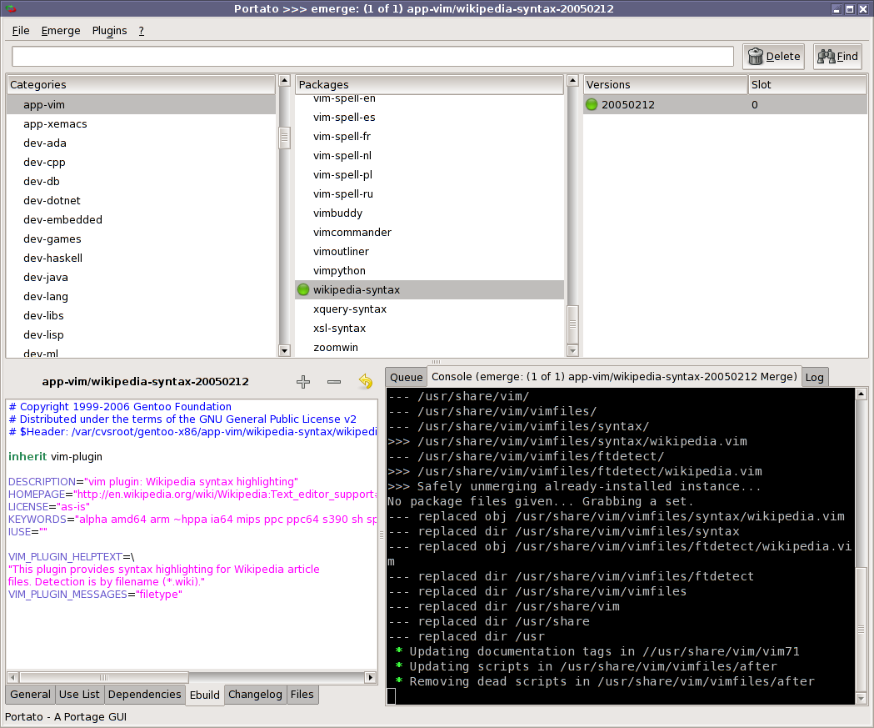Select the dev-haskell category
The height and width of the screenshot is (728, 874).
coord(141,258)
